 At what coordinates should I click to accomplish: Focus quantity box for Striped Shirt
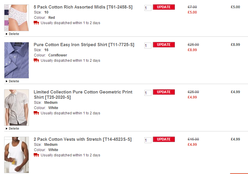pyautogui.click(x=148, y=46)
